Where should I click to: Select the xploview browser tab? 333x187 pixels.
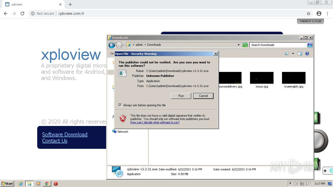coord(33,4)
